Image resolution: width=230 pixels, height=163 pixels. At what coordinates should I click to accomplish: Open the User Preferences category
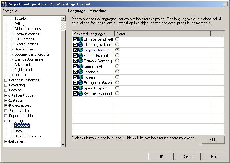click(27, 136)
